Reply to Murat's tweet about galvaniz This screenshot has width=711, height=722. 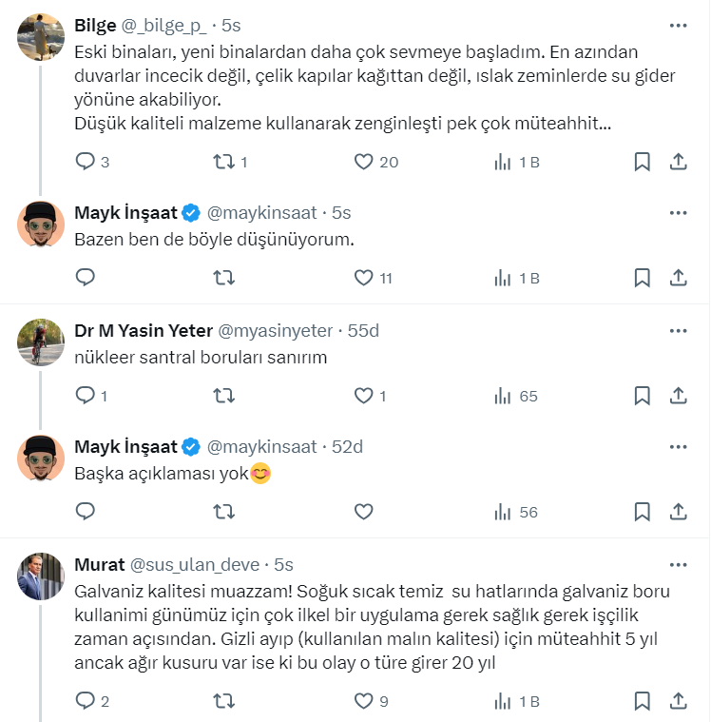click(x=86, y=702)
